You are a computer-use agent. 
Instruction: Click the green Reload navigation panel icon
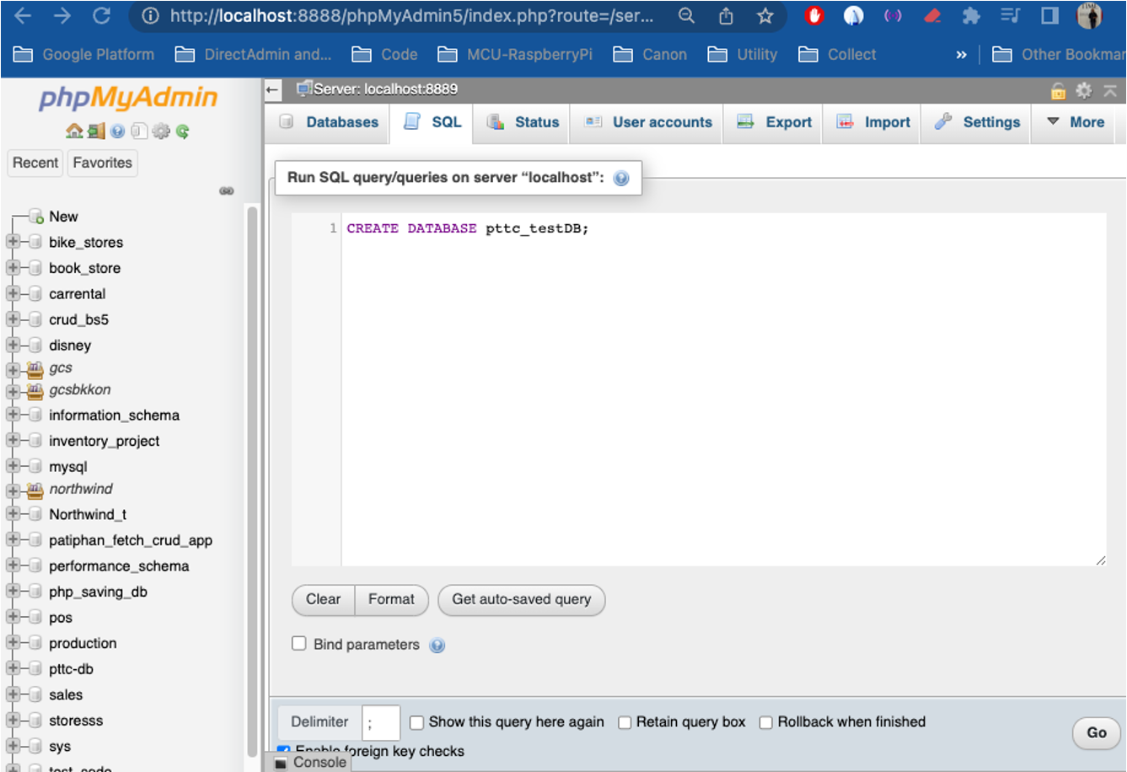(x=183, y=131)
